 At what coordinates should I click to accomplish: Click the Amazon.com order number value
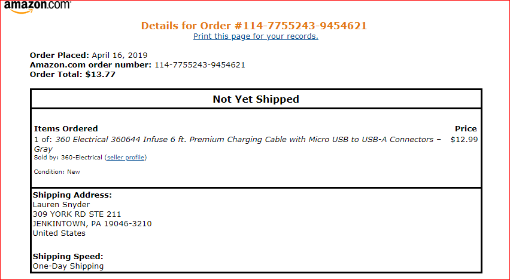pyautogui.click(x=199, y=65)
